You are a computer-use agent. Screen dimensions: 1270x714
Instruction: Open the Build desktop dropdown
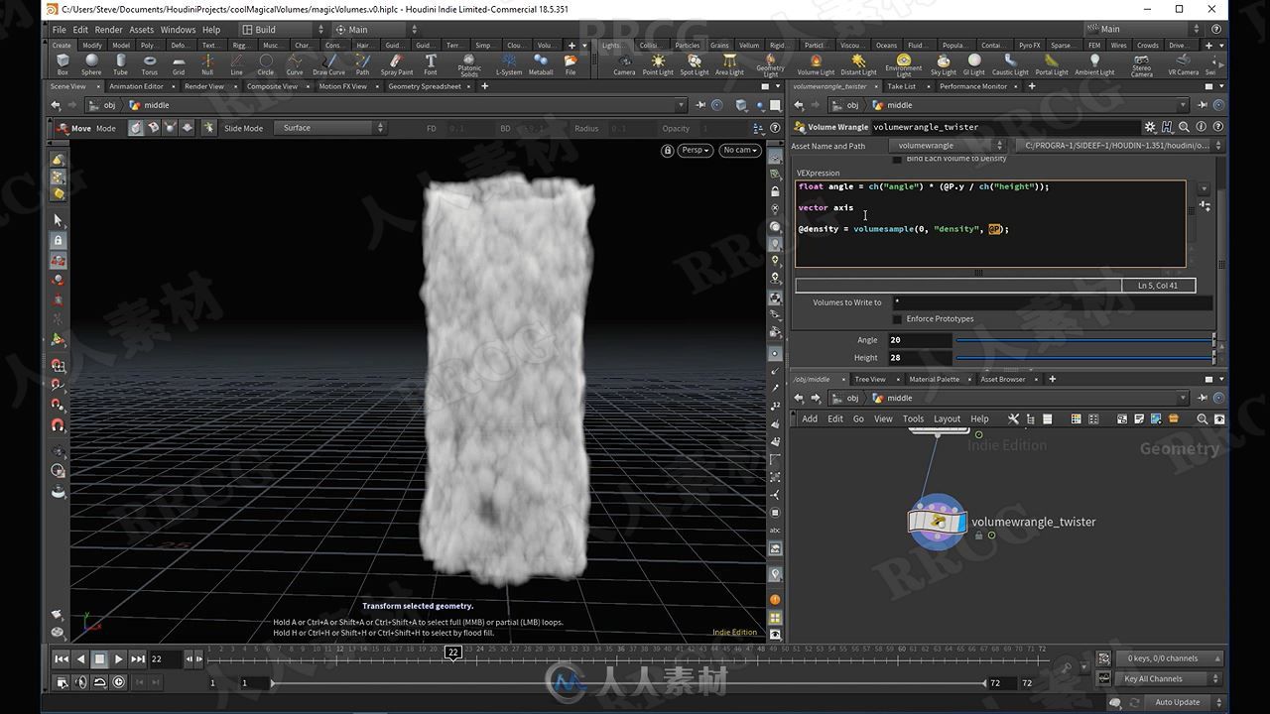282,30
